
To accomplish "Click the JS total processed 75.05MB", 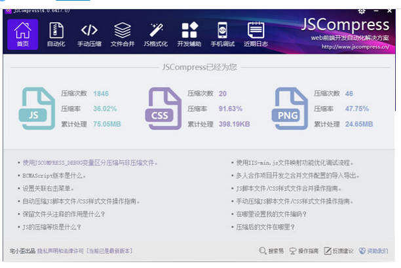I will pyautogui.click(x=107, y=124).
